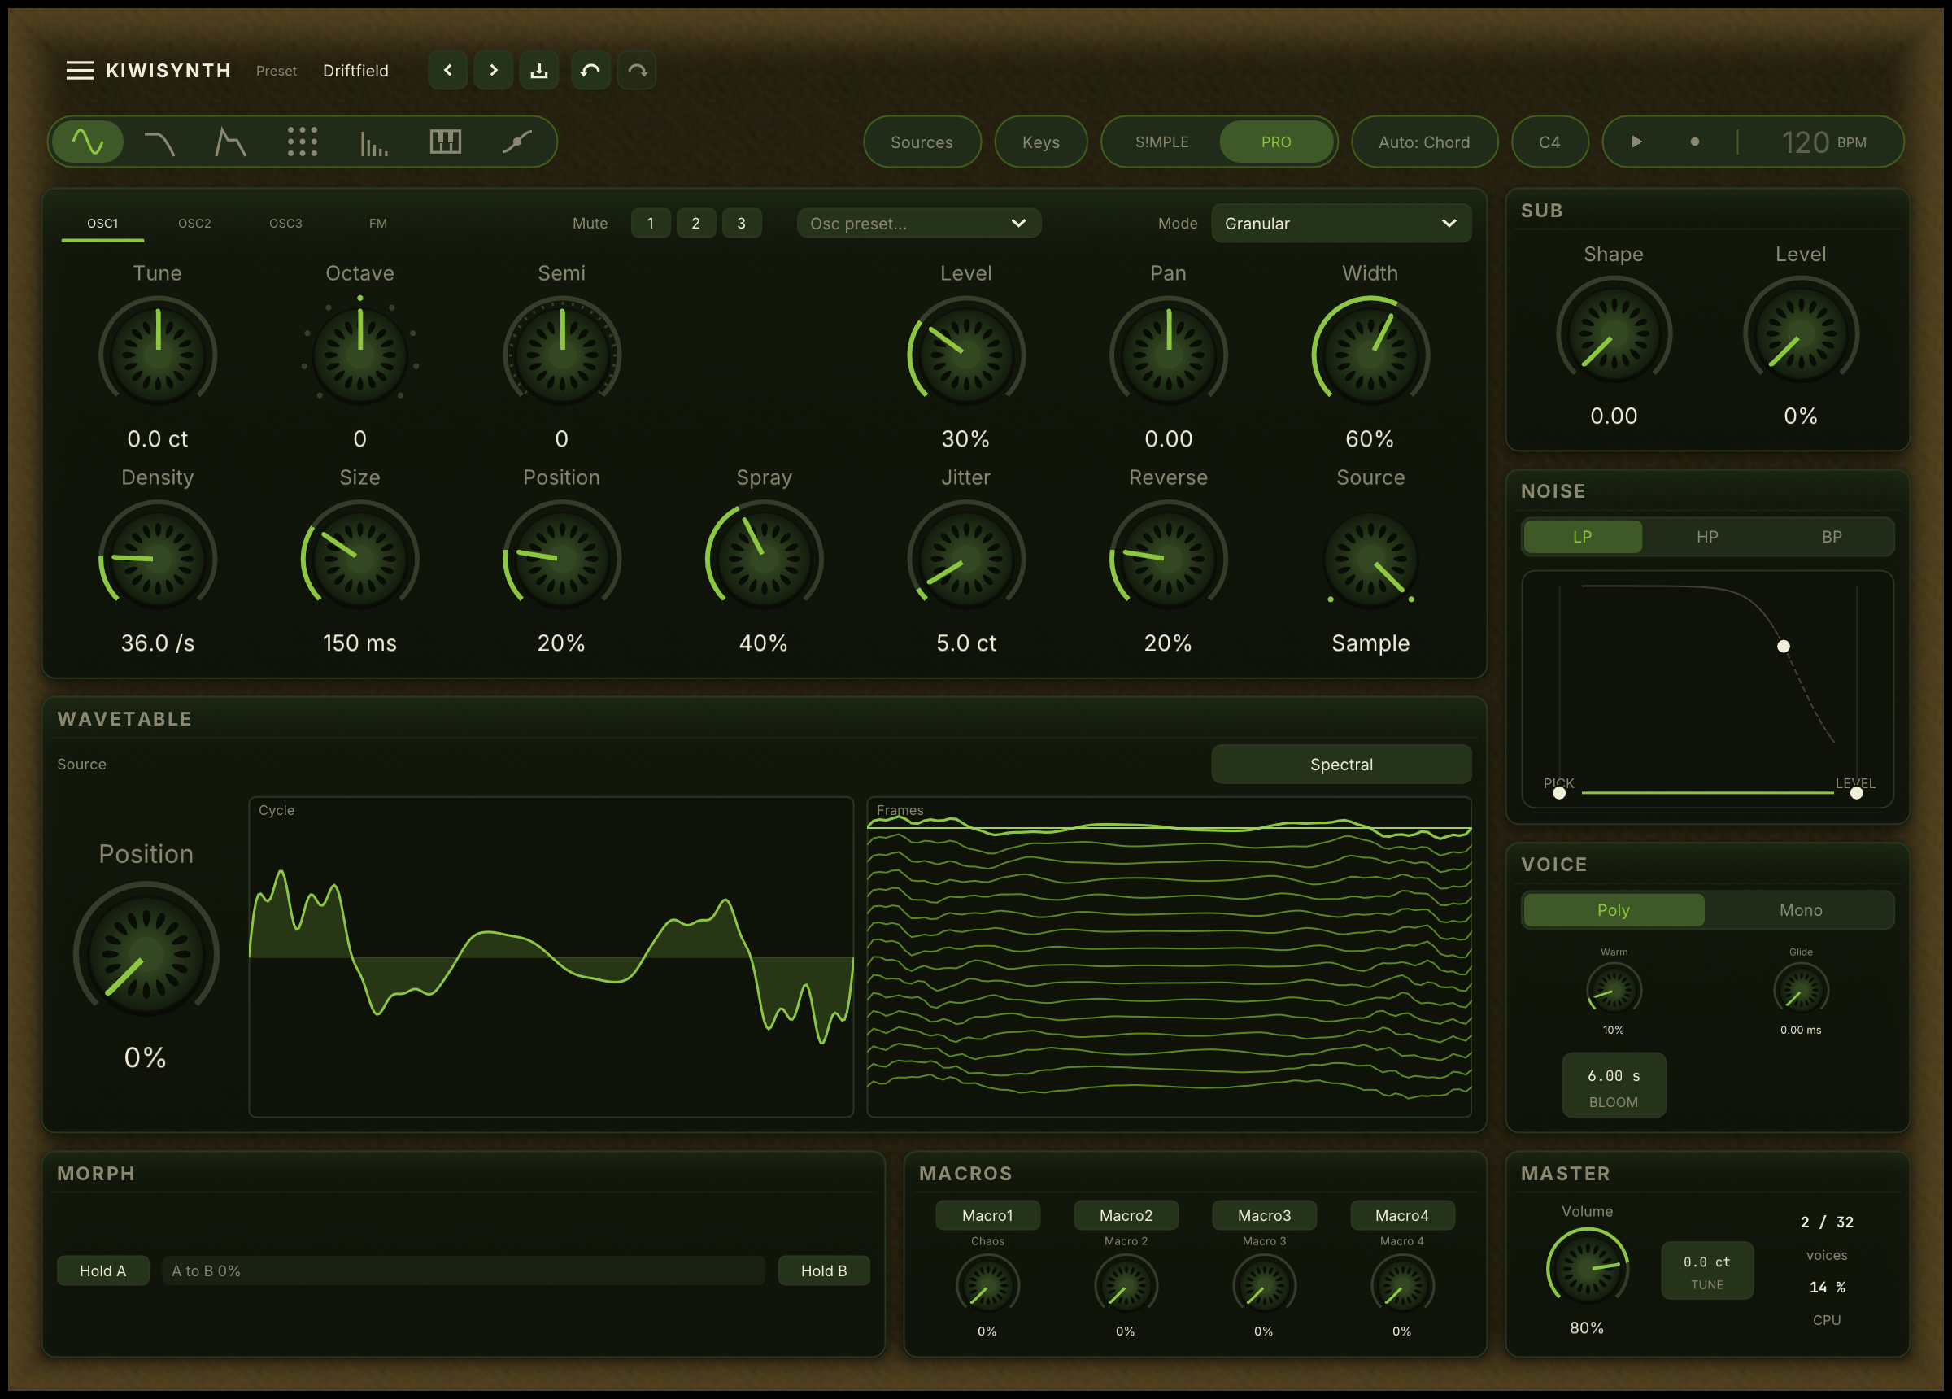
Task: Click the Macro4 button
Action: tap(1402, 1217)
